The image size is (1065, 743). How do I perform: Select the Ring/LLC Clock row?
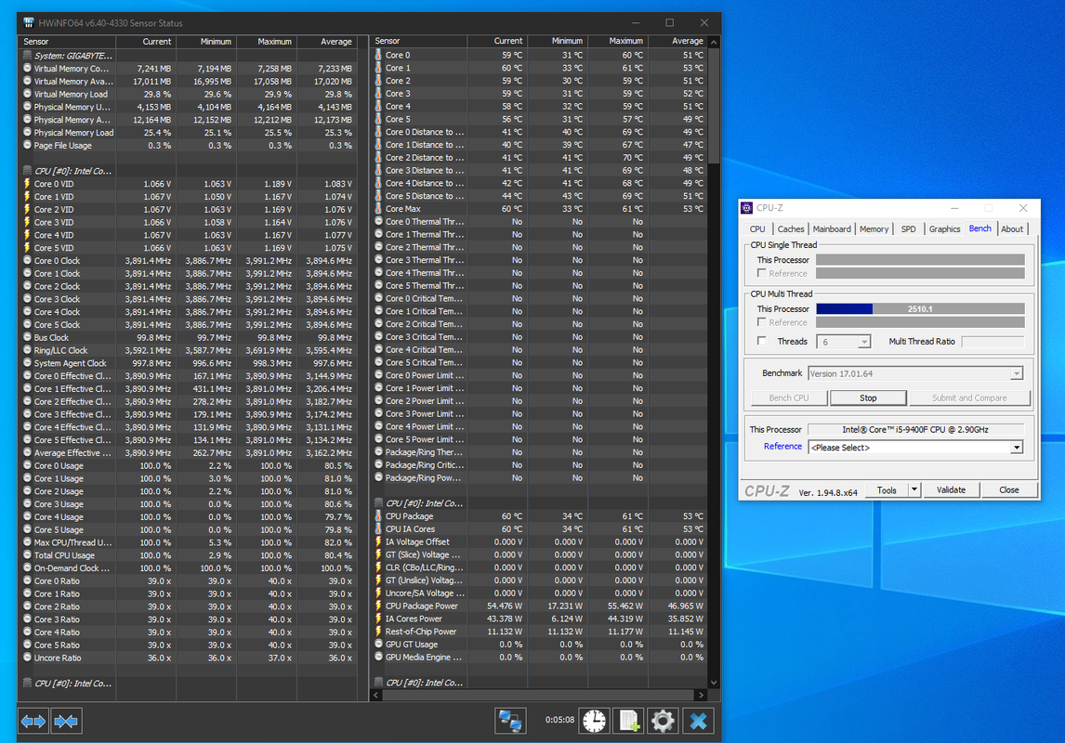click(189, 350)
